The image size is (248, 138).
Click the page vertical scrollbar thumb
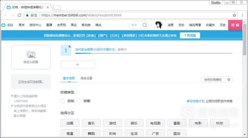(245, 40)
